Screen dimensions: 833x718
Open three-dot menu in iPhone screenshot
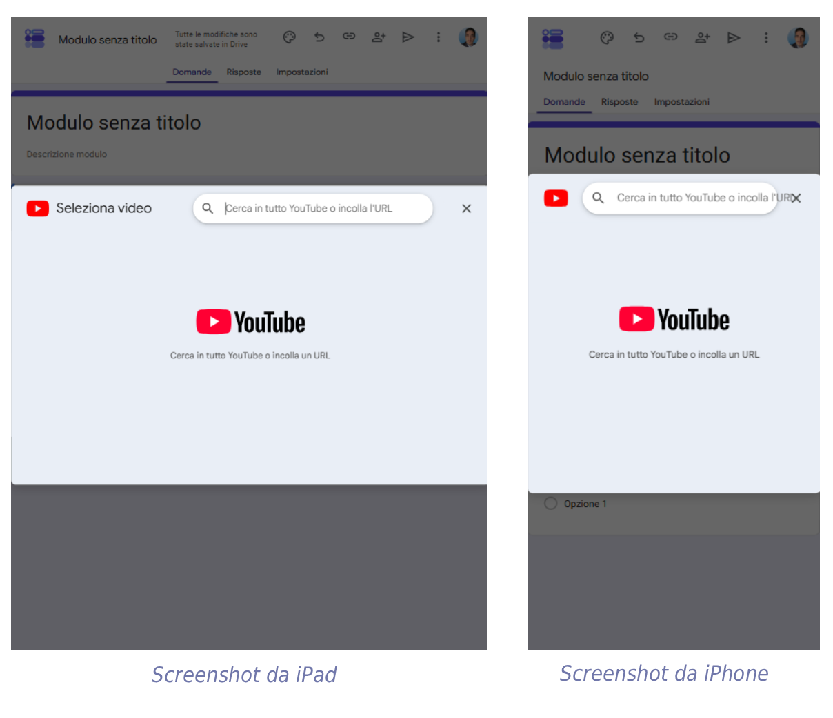[766, 38]
